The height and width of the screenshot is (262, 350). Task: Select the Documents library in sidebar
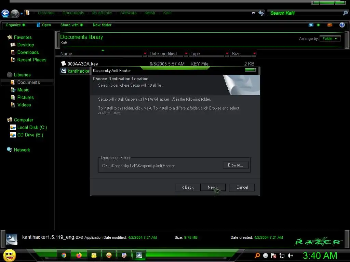point(27,83)
